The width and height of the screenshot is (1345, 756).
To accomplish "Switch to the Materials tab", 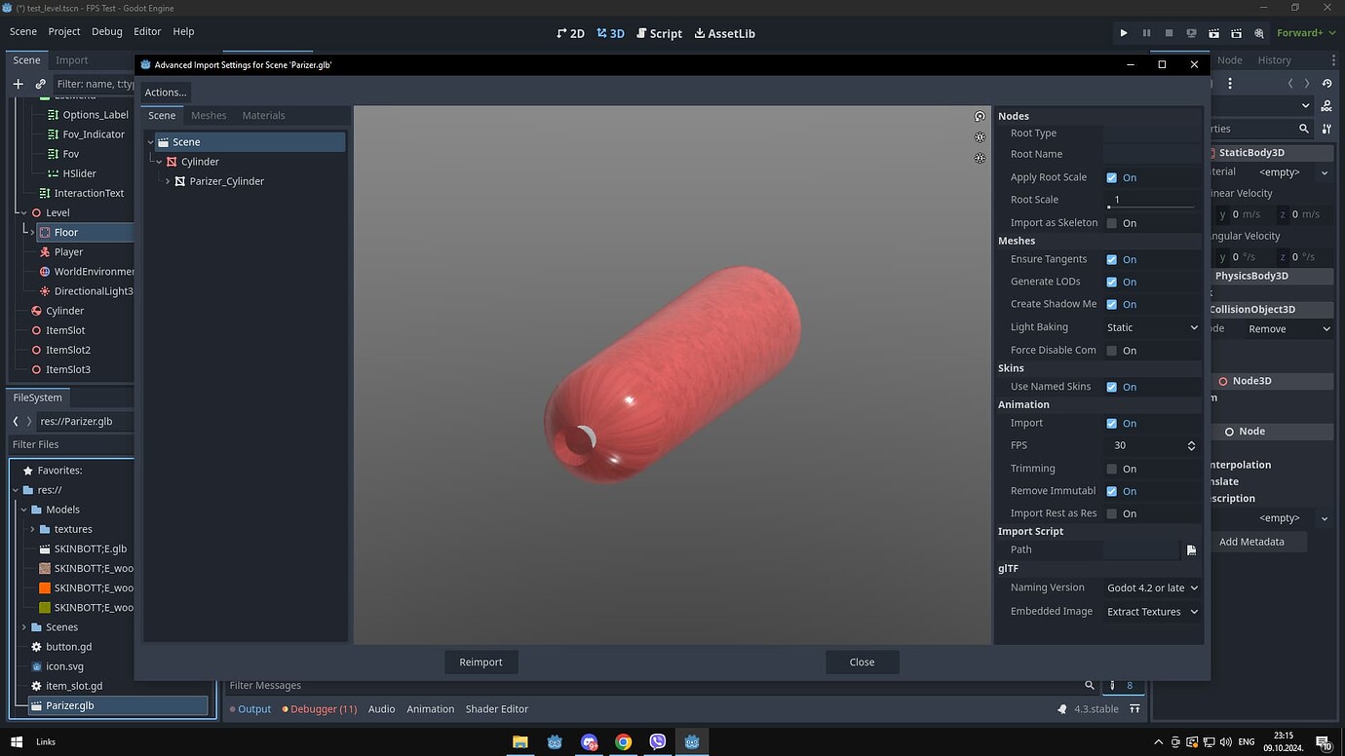I will [262, 115].
